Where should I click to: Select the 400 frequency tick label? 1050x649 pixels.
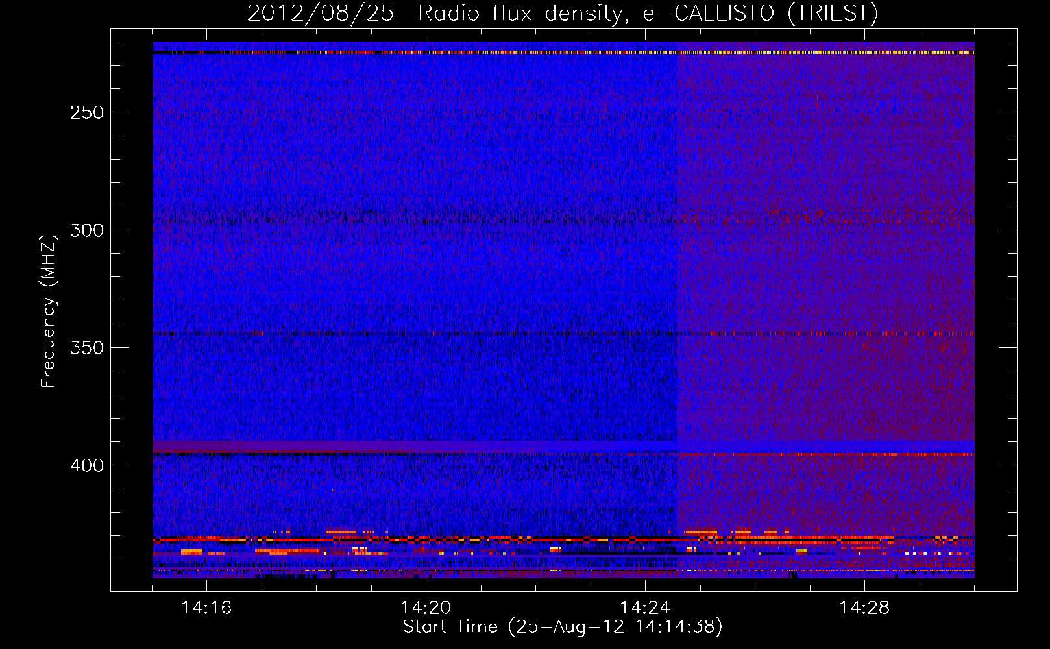87,465
